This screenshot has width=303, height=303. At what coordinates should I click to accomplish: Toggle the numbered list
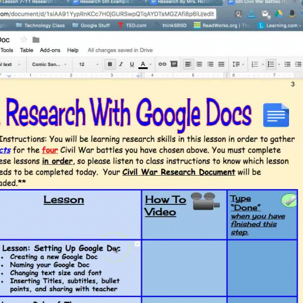255,64
